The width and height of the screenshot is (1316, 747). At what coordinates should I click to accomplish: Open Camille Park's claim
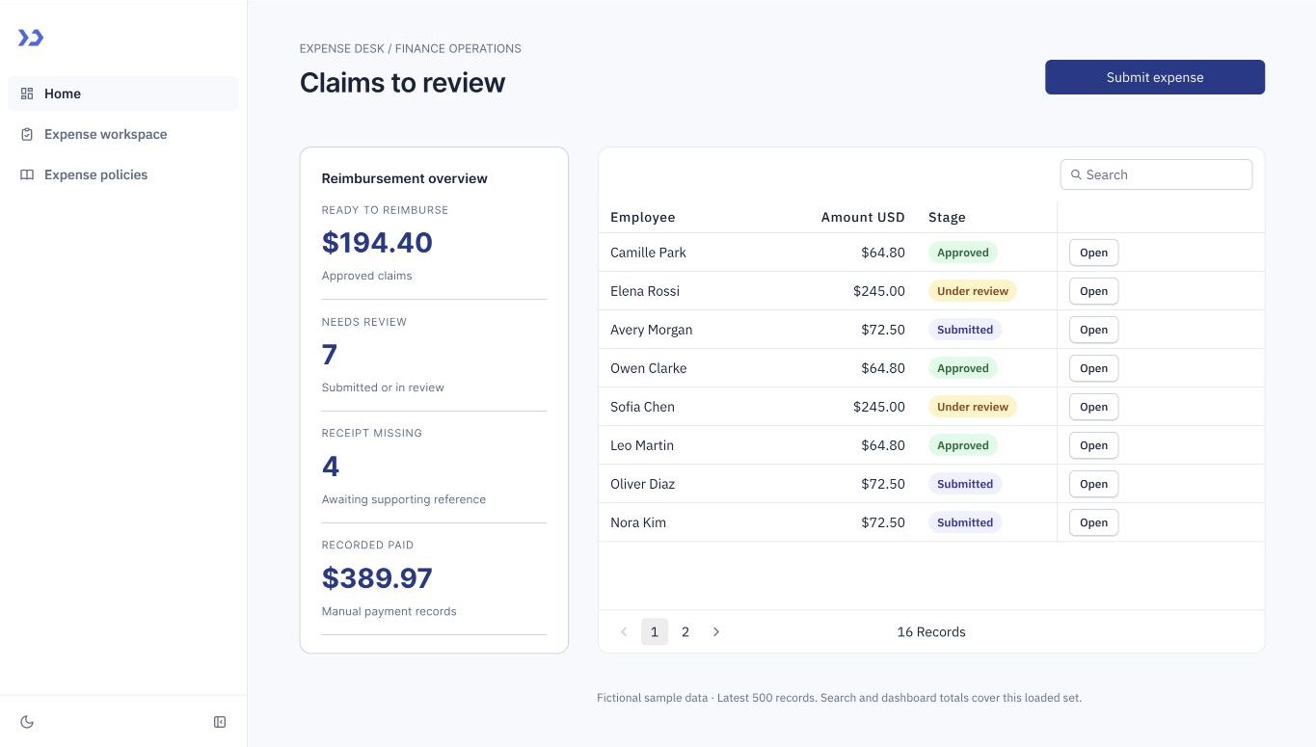(1093, 253)
